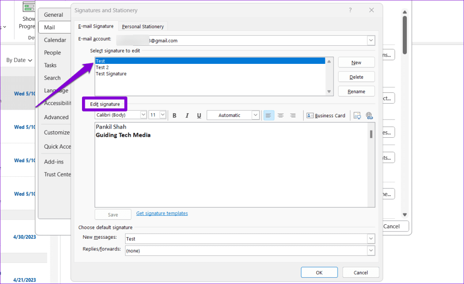Center the signature text
The height and width of the screenshot is (284, 464).
pos(280,116)
